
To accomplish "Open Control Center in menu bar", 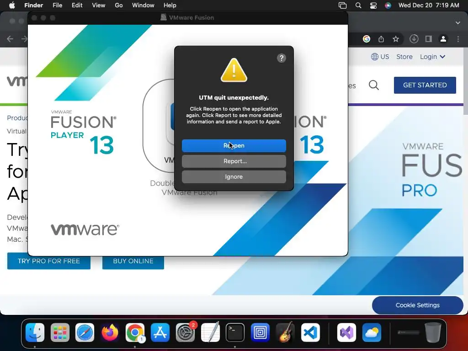I will [373, 5].
